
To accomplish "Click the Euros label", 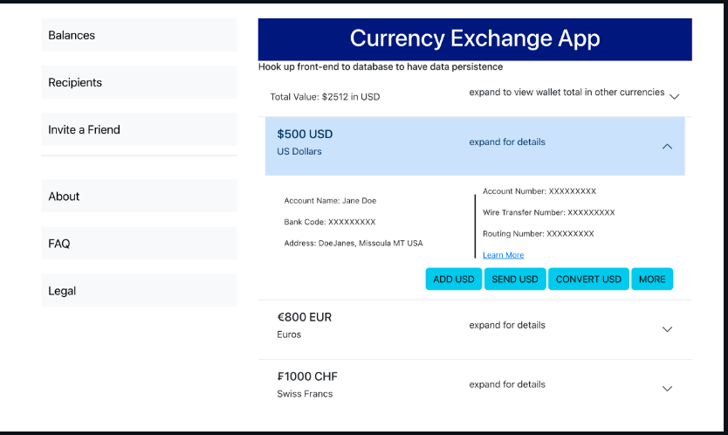I will (289, 335).
